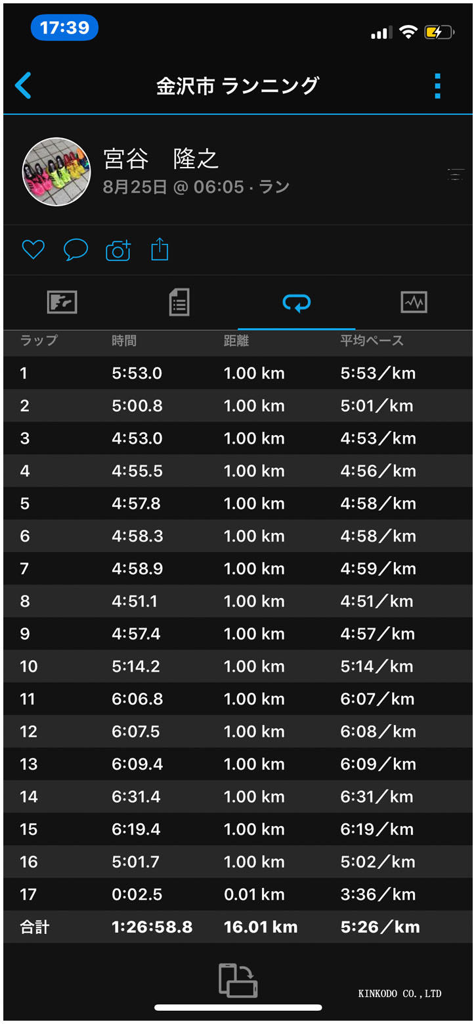
Task: Rotate to landscape view with the phone icon
Action: 238,980
